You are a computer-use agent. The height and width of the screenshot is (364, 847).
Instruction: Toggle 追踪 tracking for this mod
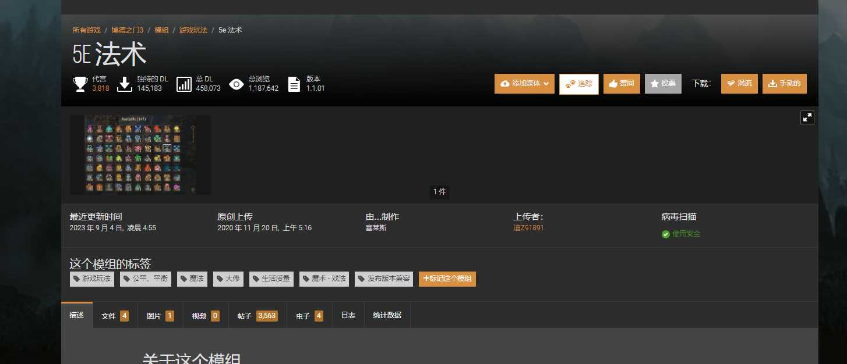pos(578,84)
